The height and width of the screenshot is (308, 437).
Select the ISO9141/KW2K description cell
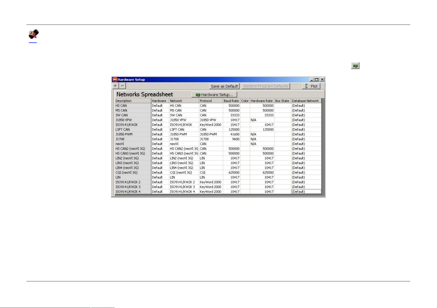(133, 125)
